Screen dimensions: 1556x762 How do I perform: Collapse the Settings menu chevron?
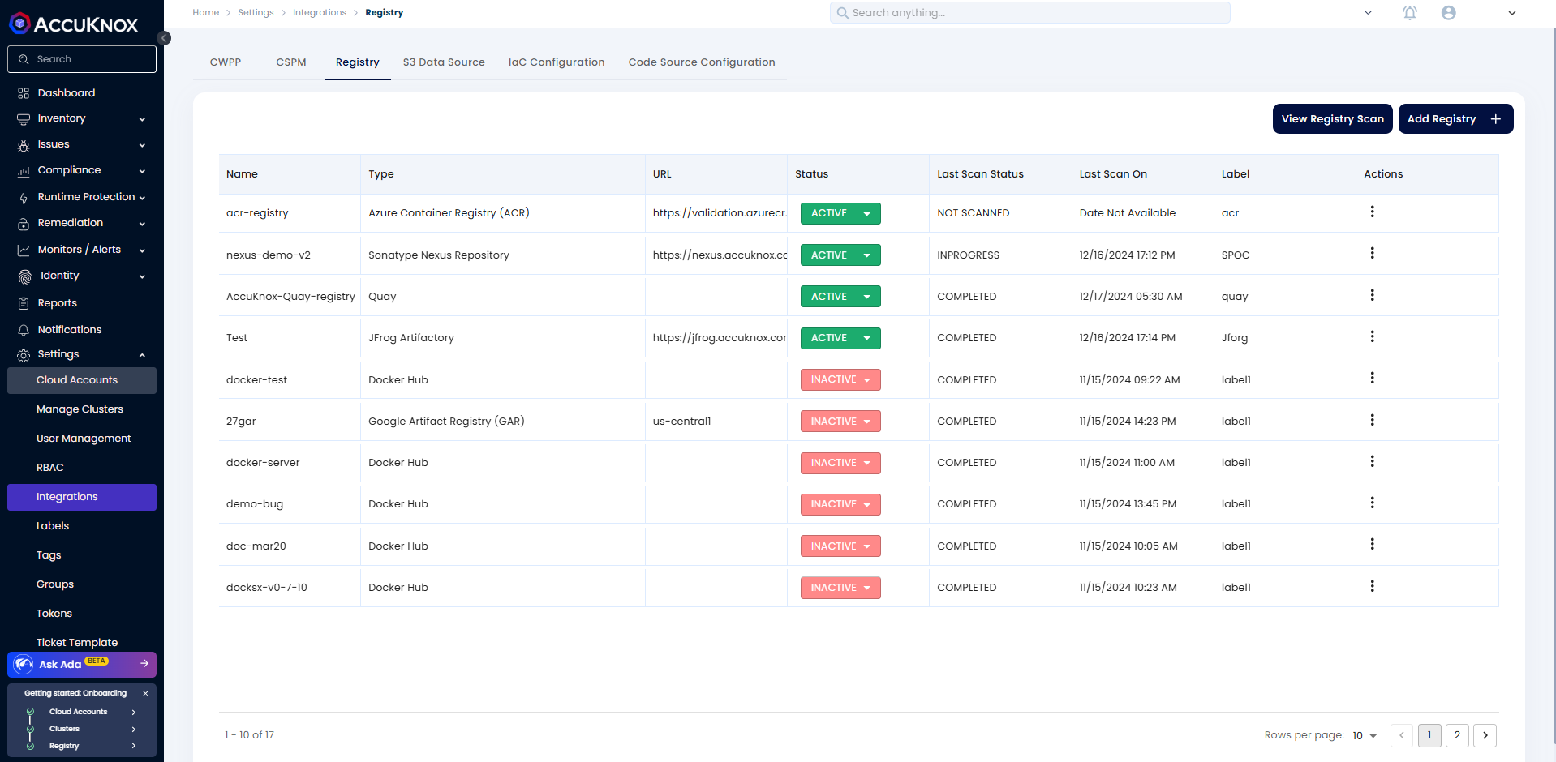pyautogui.click(x=142, y=355)
